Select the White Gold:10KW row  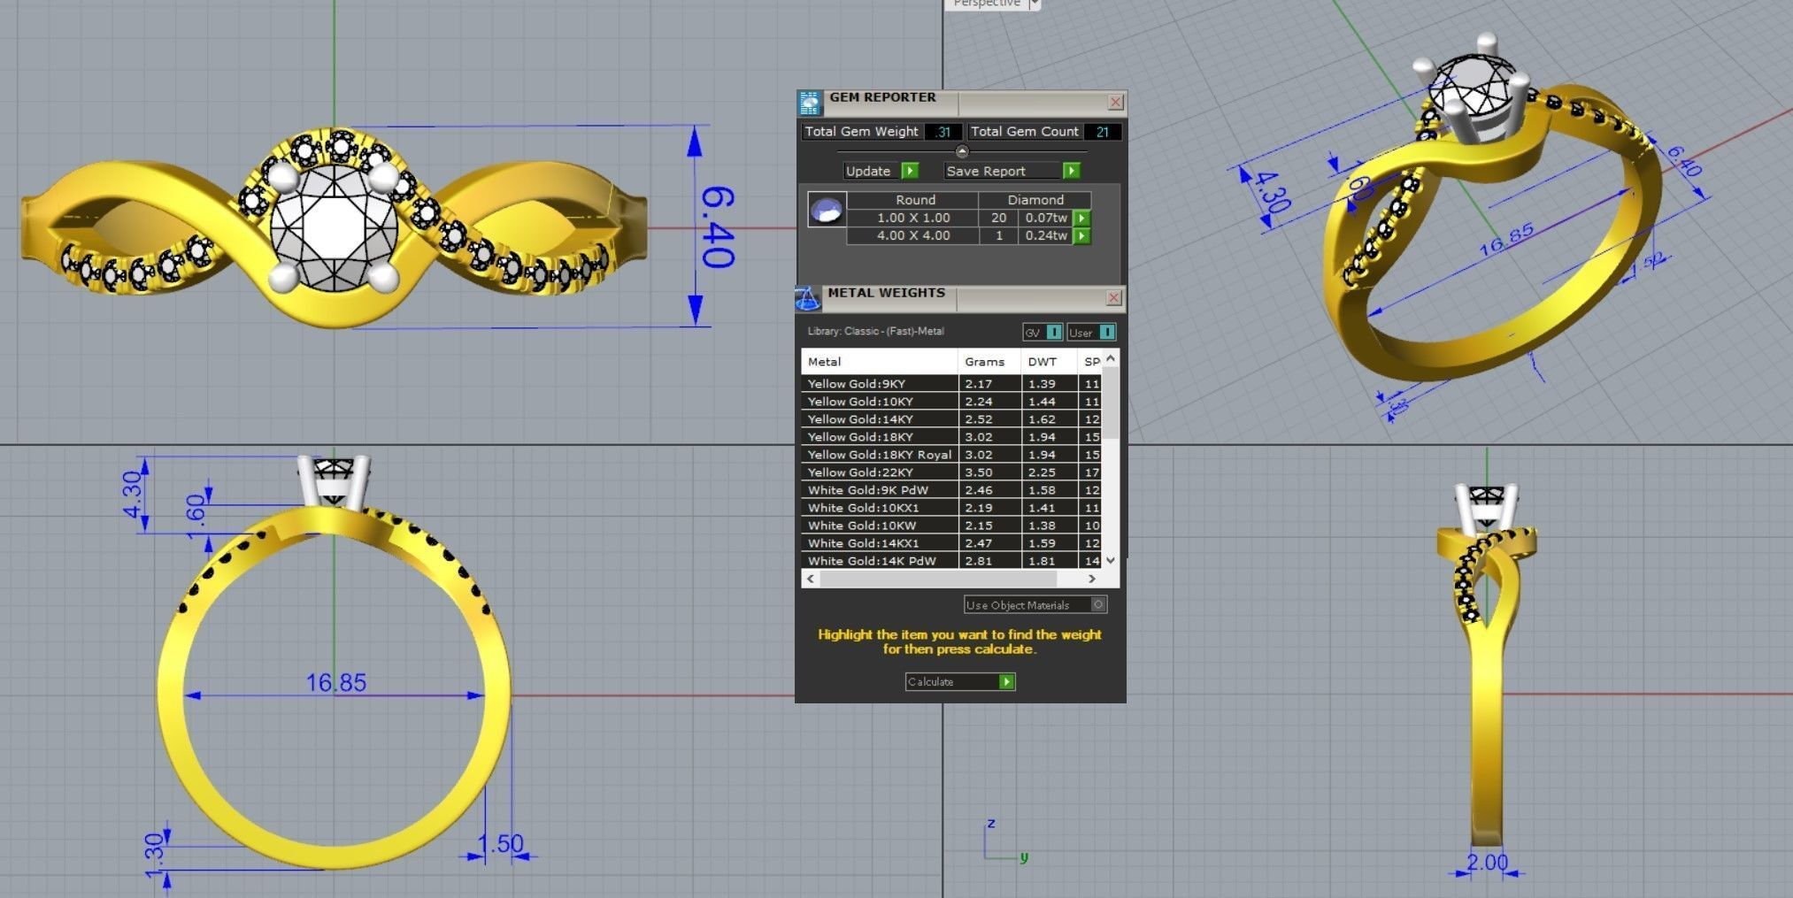951,526
